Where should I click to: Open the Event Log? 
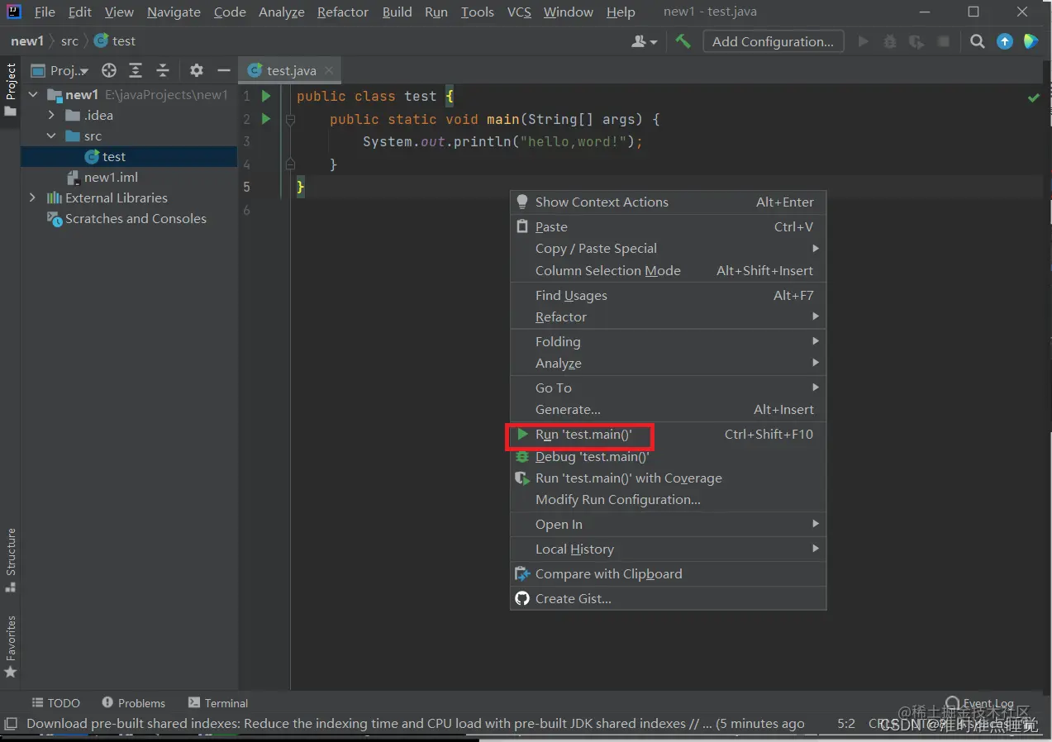[x=980, y=703]
